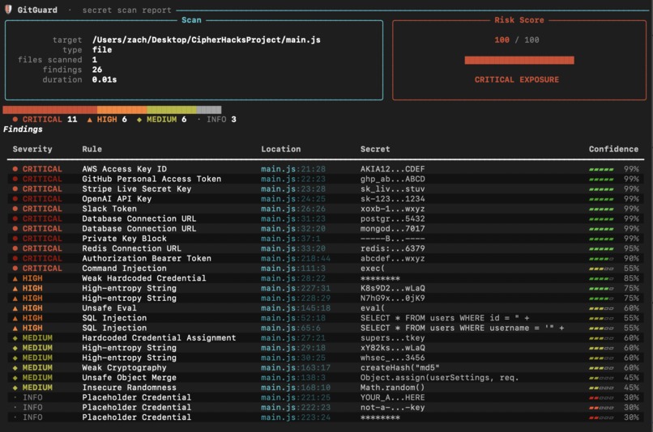Click the secret mongod...7017
Viewport: 653px width, 432px height.
(x=393, y=229)
